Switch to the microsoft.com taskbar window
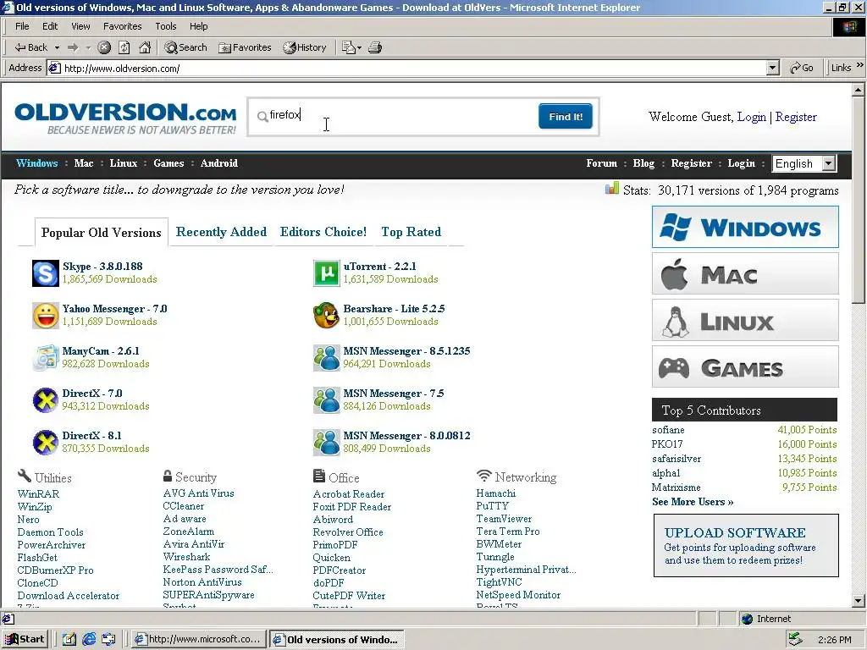Image resolution: width=867 pixels, height=650 pixels. 198,640
